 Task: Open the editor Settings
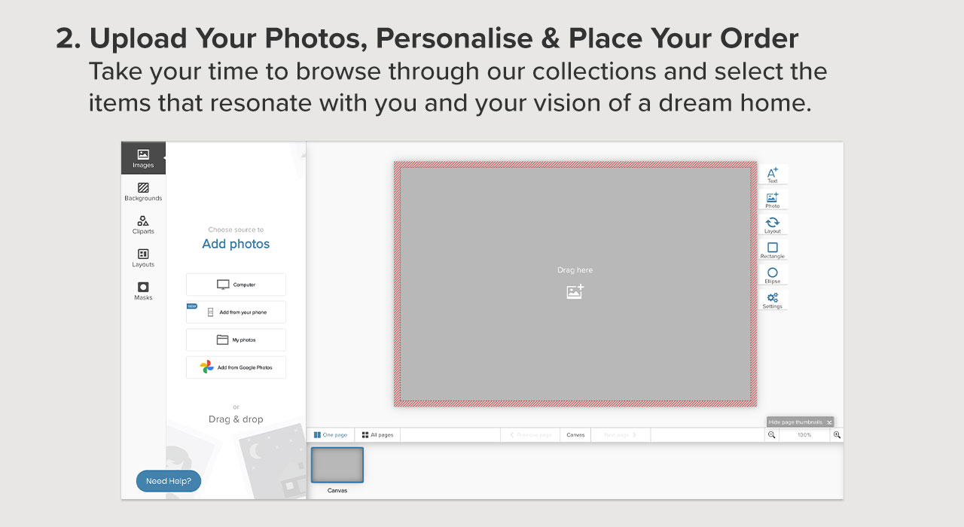tap(773, 300)
